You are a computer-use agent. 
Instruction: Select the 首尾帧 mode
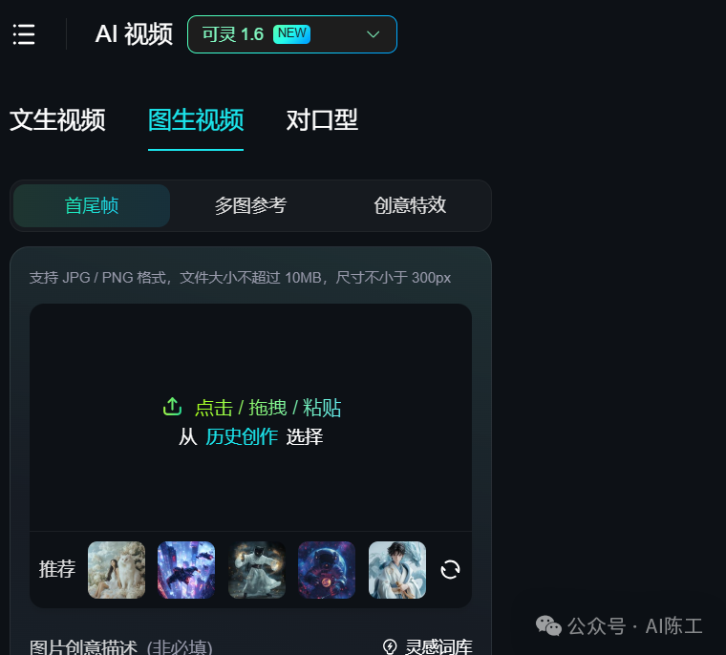pyautogui.click(x=92, y=205)
